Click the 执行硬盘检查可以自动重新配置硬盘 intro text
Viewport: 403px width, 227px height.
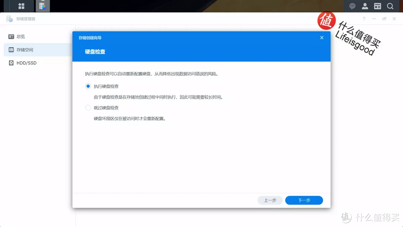tap(152, 74)
